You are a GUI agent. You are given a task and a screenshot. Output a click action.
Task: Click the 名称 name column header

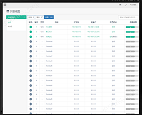tap(57, 22)
